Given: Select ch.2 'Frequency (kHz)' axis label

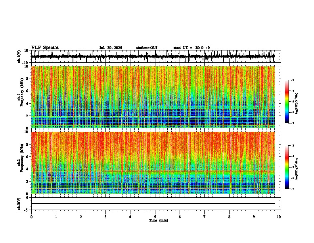Looking at the screenshot, I should pyautogui.click(x=22, y=158).
